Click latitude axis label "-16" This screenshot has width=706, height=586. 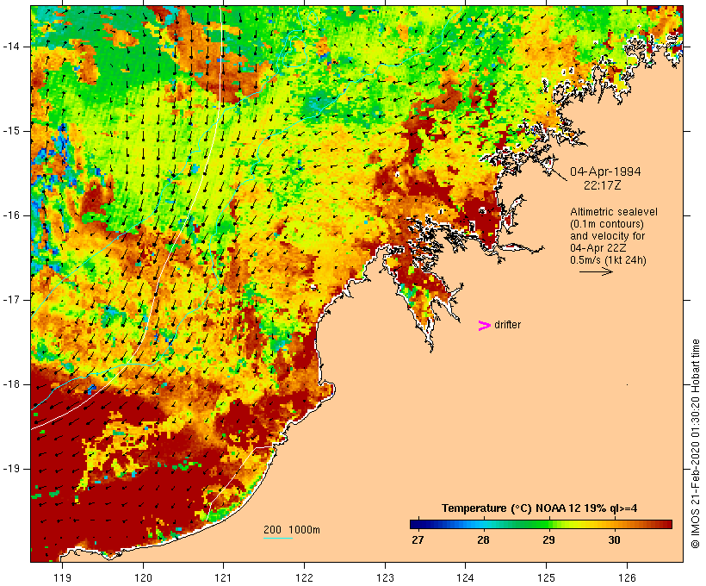coord(11,215)
